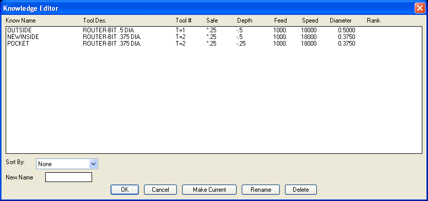
Task: Click the Safe column header
Action: pos(212,21)
